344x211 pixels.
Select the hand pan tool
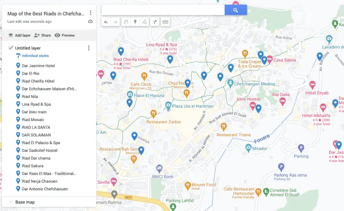click(126, 22)
